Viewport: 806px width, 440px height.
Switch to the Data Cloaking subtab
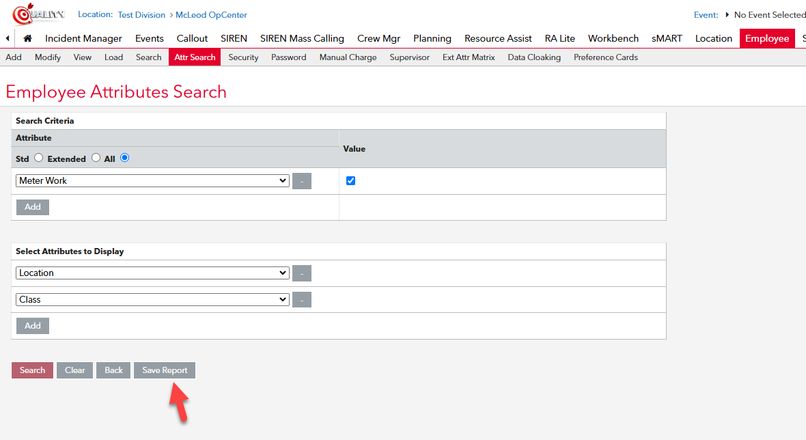coord(534,57)
